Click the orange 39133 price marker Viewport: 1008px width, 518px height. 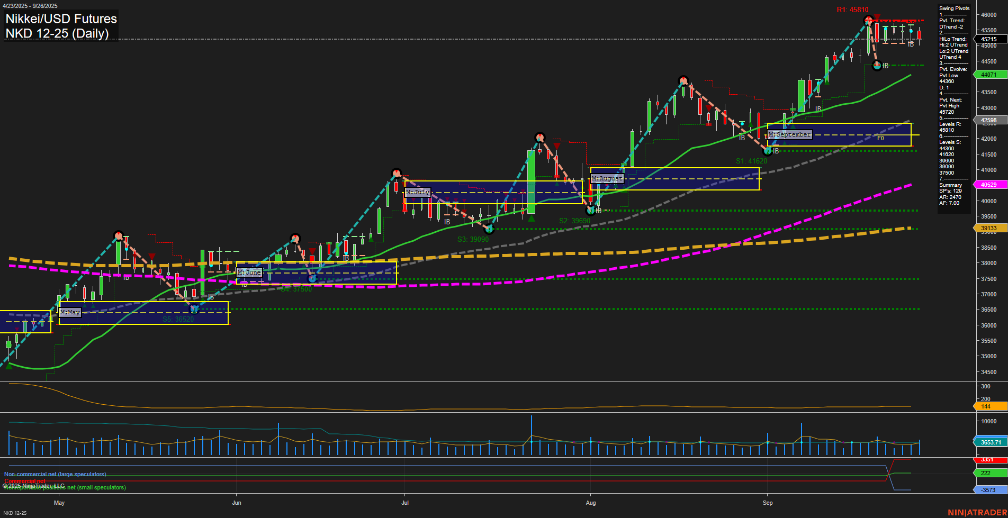click(989, 228)
